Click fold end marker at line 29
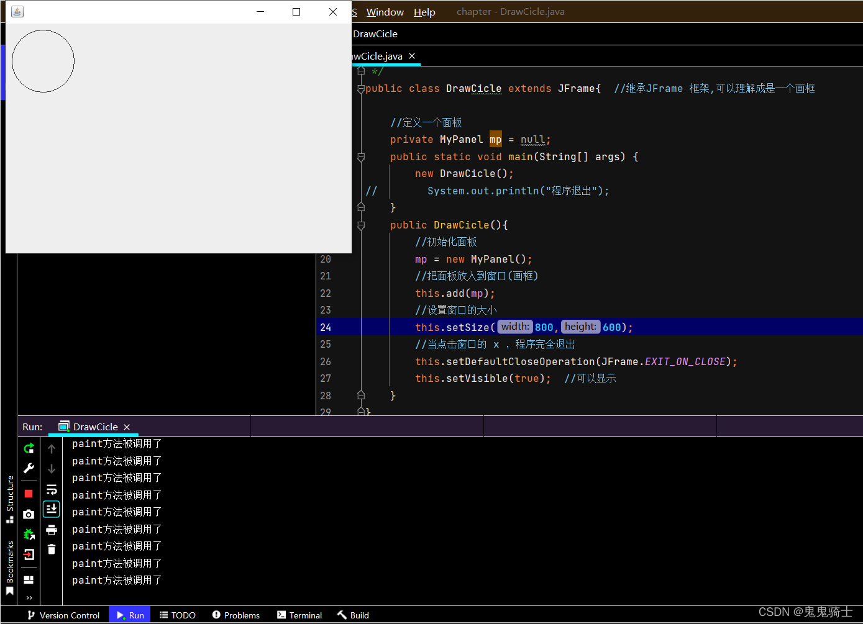This screenshot has height=624, width=863. point(361,412)
